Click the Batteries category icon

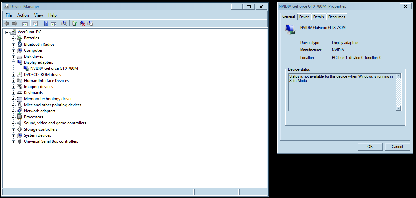pos(20,38)
